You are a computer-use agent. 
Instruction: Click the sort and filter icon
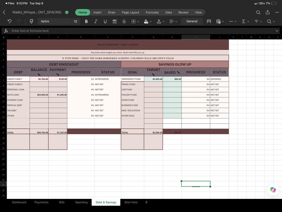(x=256, y=21)
